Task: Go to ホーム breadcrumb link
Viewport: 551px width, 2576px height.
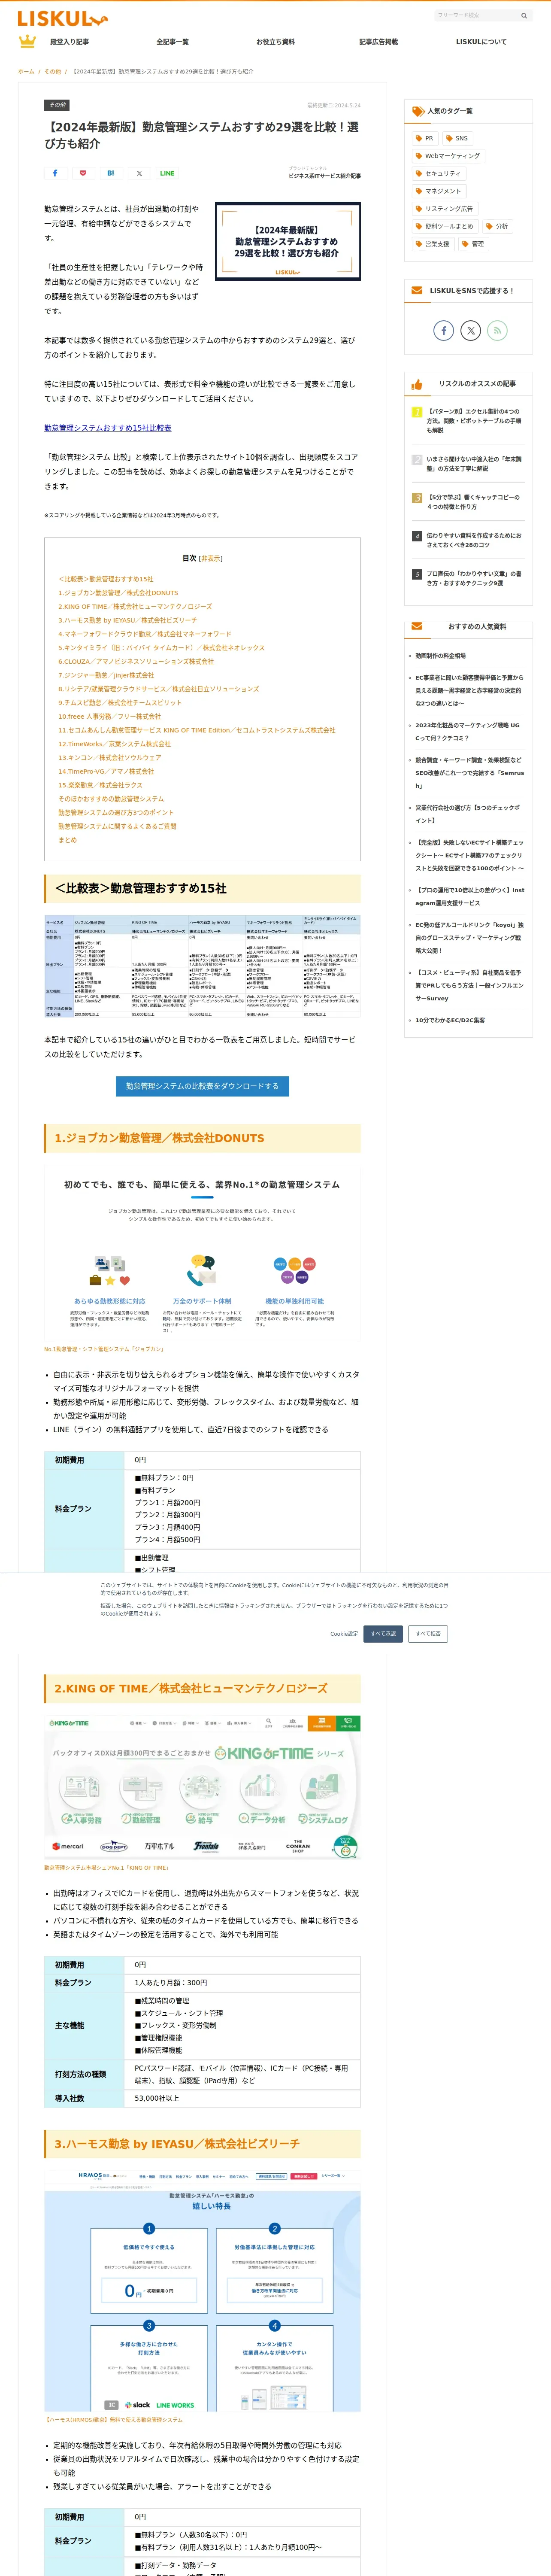Action: [x=26, y=72]
